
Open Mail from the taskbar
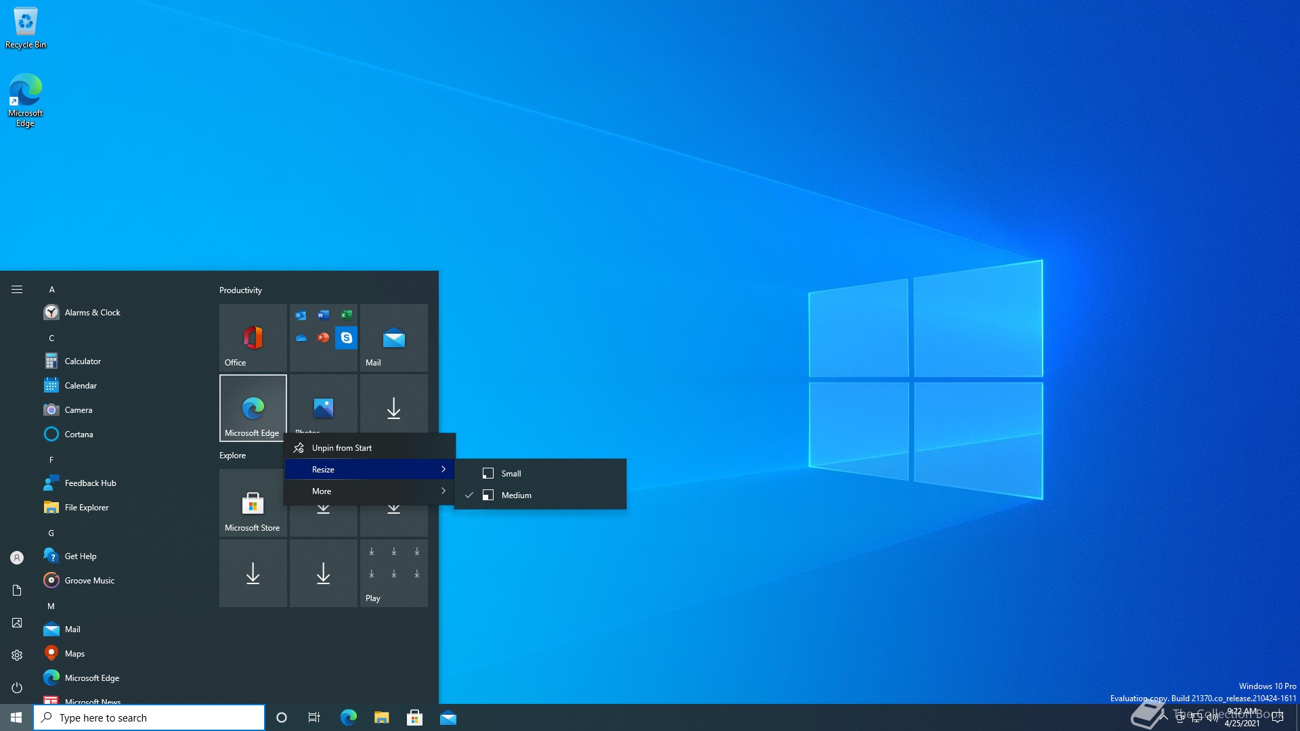(x=448, y=717)
